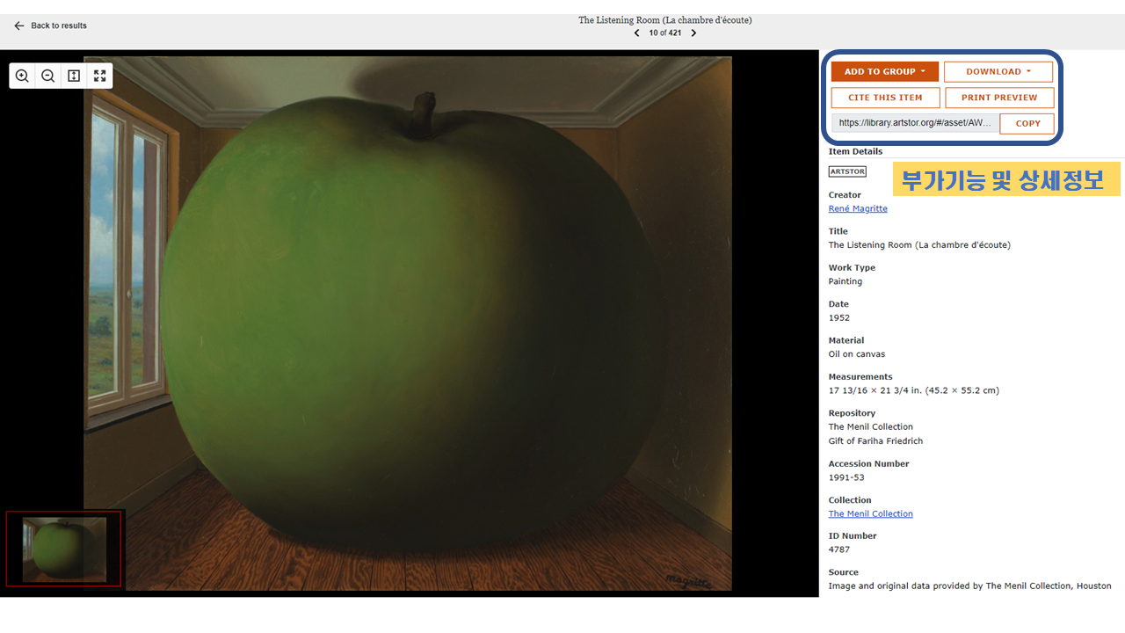Zoom out of the painting image
Viewport: 1125px width, 633px height.
point(48,76)
